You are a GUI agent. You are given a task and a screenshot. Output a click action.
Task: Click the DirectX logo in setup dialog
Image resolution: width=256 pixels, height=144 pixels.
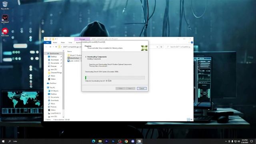pyautogui.click(x=144, y=48)
